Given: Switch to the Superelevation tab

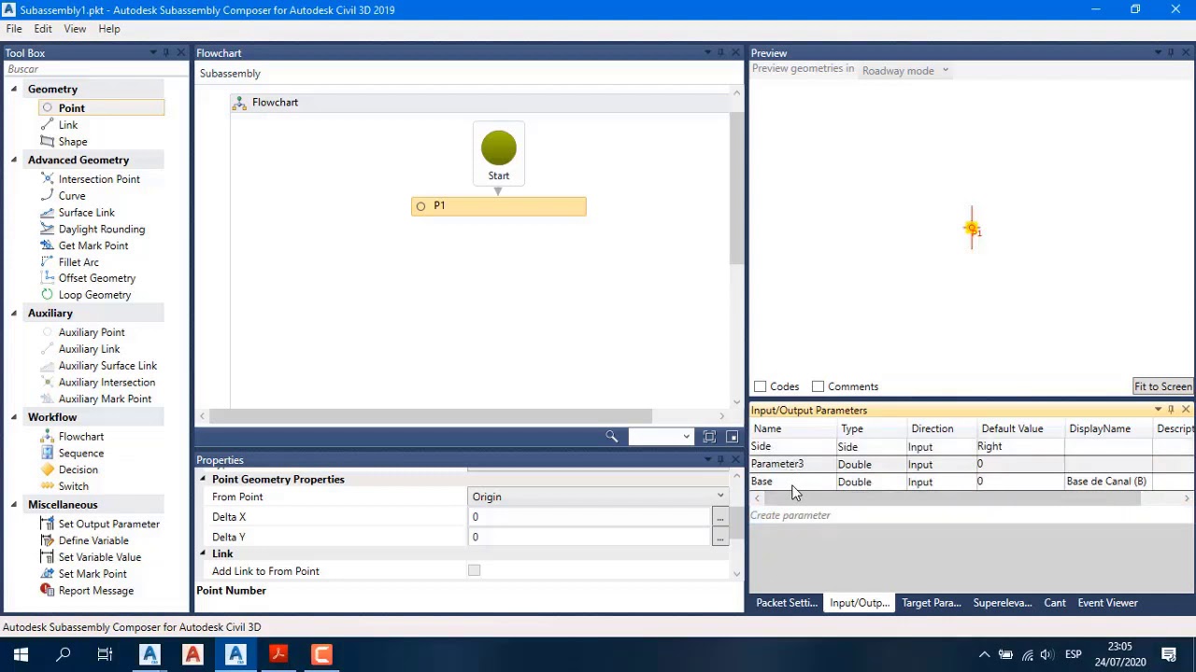Looking at the screenshot, I should click(x=1003, y=603).
